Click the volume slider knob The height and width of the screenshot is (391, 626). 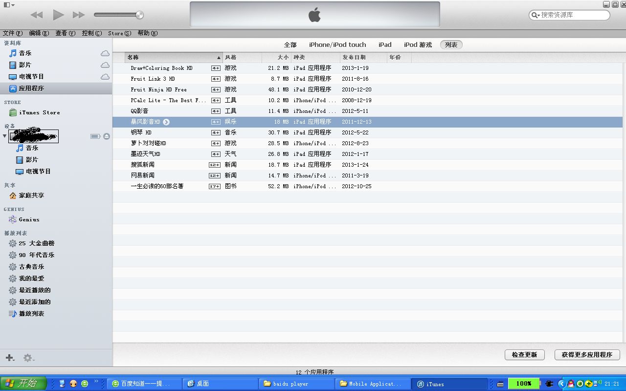click(139, 15)
